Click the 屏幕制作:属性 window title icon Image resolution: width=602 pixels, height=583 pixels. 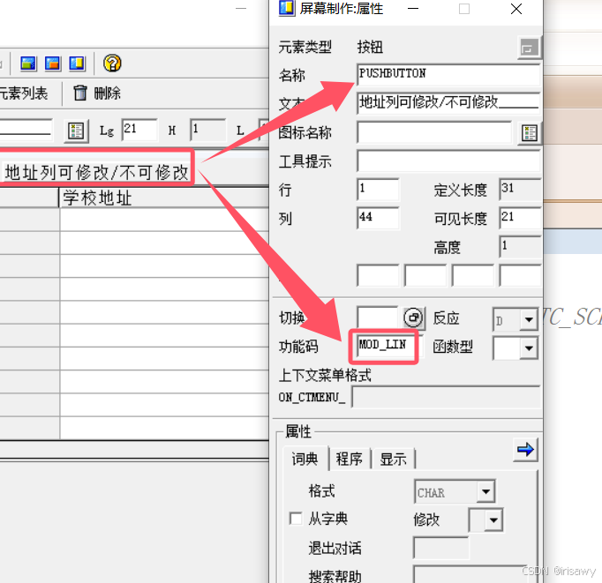[286, 8]
